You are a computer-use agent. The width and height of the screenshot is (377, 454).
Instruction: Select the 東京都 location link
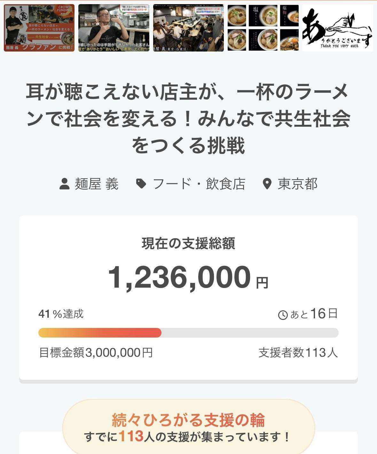coord(297,184)
